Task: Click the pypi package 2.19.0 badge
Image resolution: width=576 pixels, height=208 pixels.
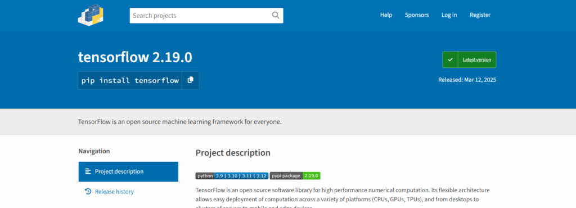Action: (295, 176)
